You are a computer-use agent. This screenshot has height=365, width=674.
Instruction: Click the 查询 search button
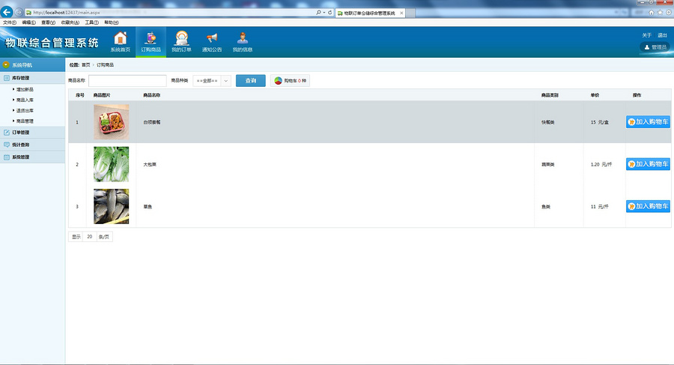tap(251, 80)
